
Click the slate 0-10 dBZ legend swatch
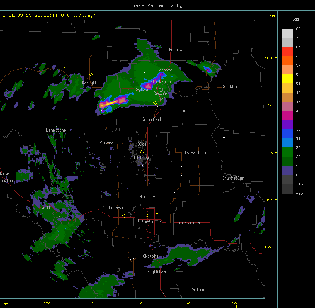[x=287, y=170]
